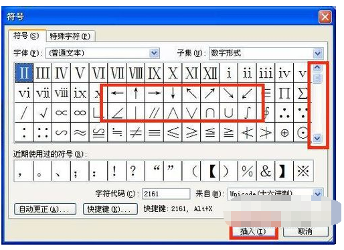Image resolution: width=344 pixels, height=250 pixels.
Task: Click the symbol grid scrollbar down arrow
Action: pos(317,138)
